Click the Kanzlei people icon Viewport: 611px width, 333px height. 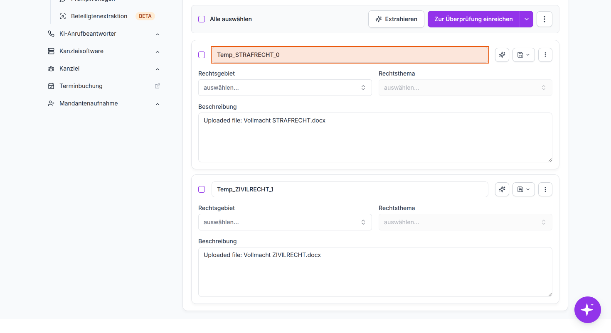(51, 69)
